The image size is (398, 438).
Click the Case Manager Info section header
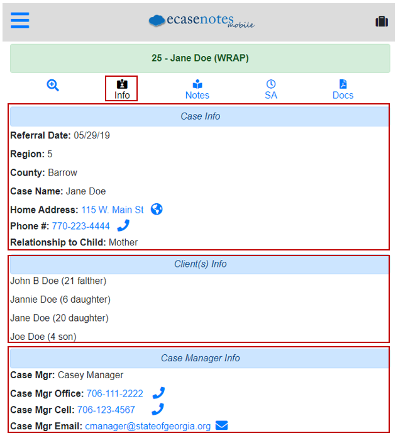[x=199, y=358]
